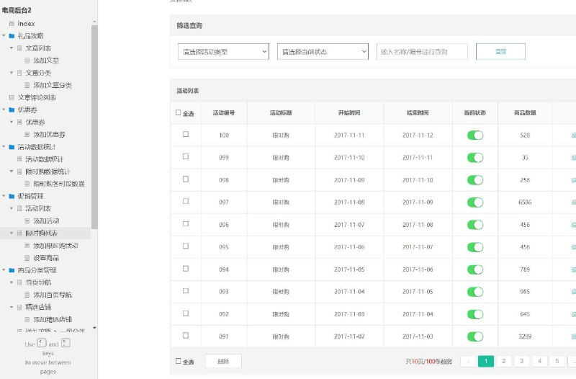Collapse the 促销管理 folder arrow

[x=4, y=196]
